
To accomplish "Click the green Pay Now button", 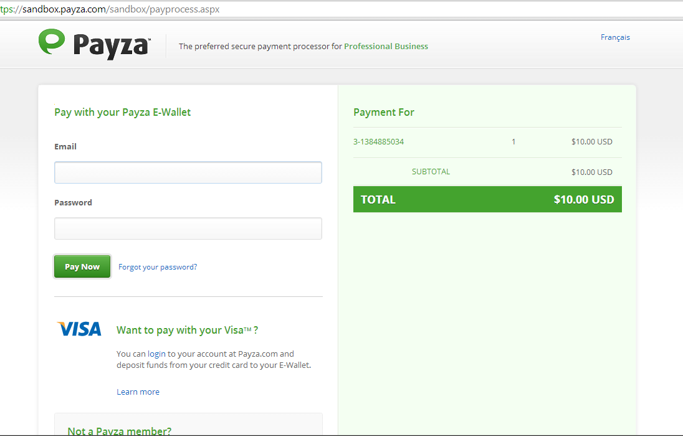I will point(82,266).
